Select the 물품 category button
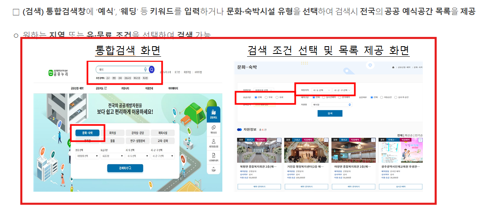 (x=112, y=141)
